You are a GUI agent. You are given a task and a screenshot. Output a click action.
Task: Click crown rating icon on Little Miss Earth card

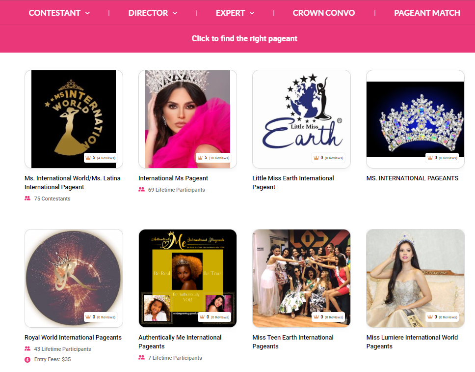point(317,158)
